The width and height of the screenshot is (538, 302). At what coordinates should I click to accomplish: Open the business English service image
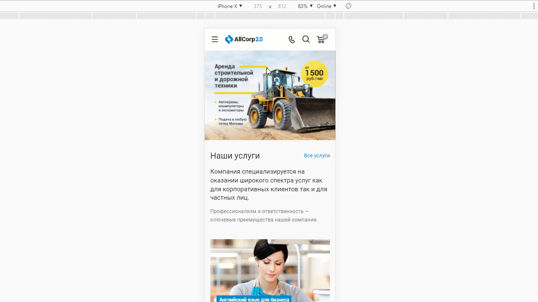270,271
